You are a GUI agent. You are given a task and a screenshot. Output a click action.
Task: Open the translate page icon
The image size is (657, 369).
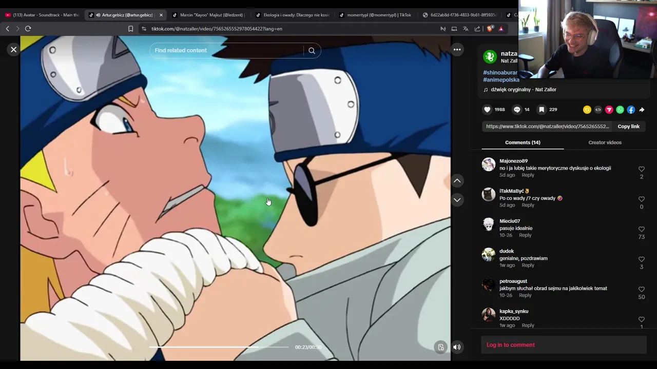(x=466, y=29)
